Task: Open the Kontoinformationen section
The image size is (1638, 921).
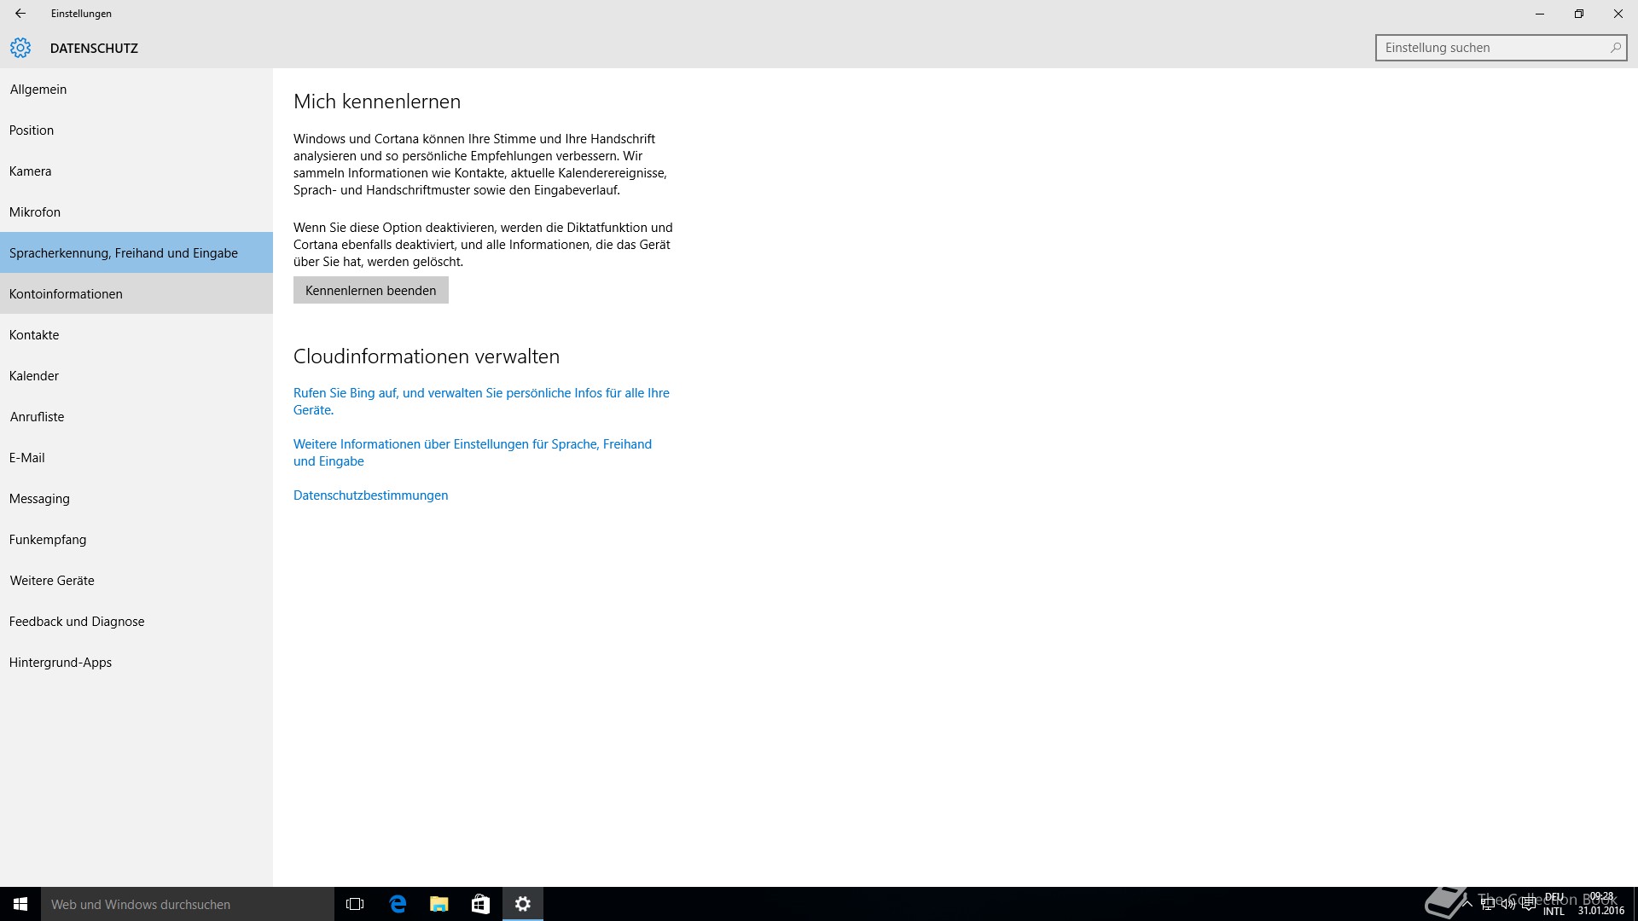Action: (x=66, y=294)
